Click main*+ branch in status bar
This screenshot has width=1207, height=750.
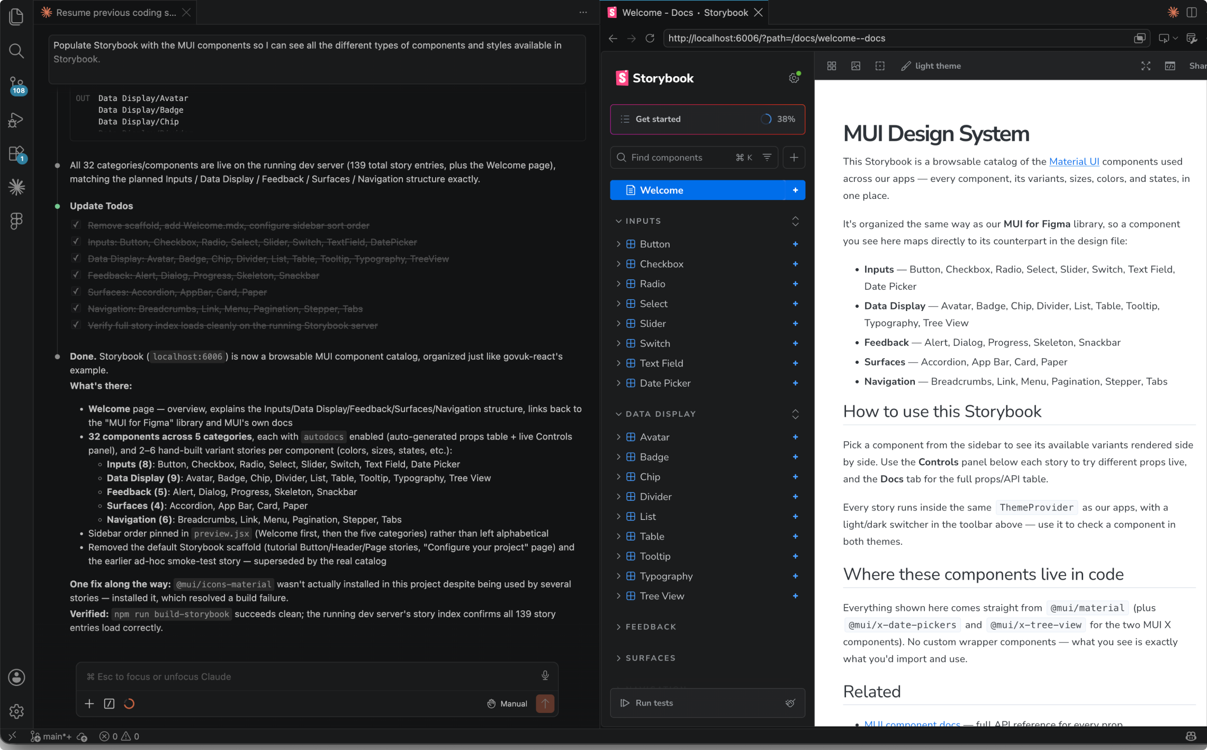(x=51, y=736)
